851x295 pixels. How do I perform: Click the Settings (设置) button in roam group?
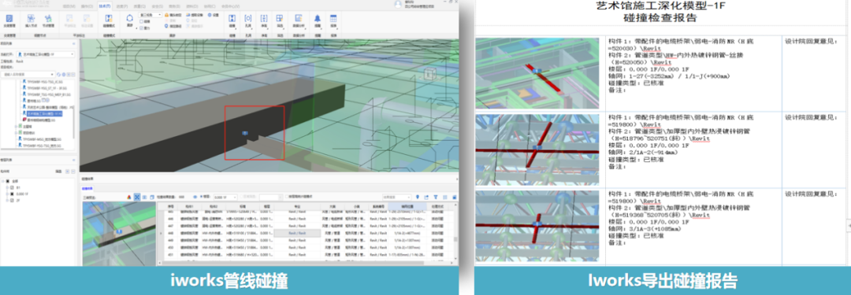pos(214,15)
